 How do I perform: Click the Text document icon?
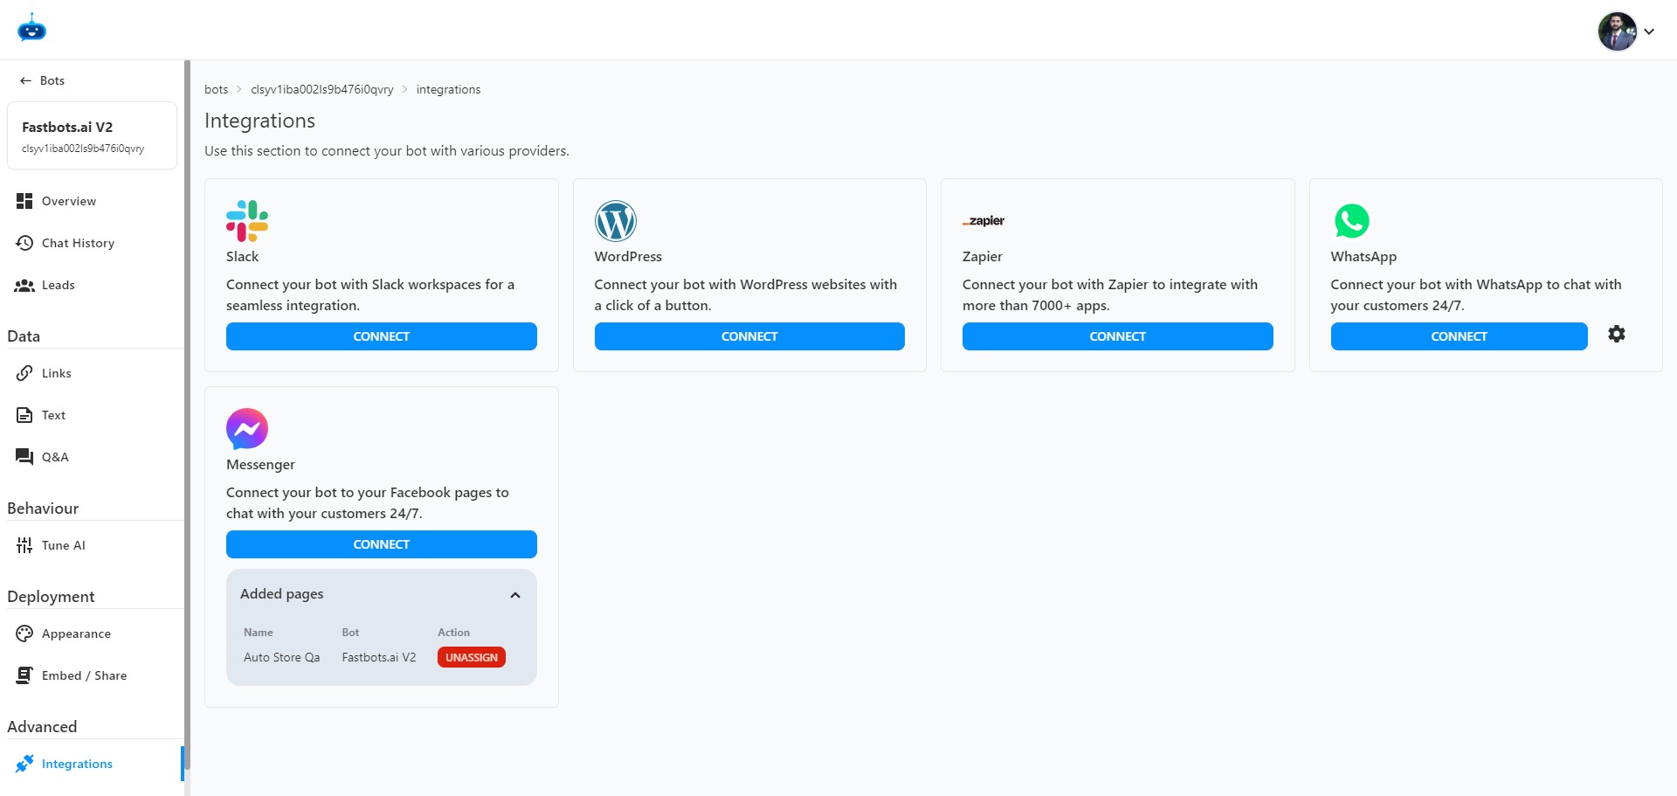pyautogui.click(x=24, y=415)
